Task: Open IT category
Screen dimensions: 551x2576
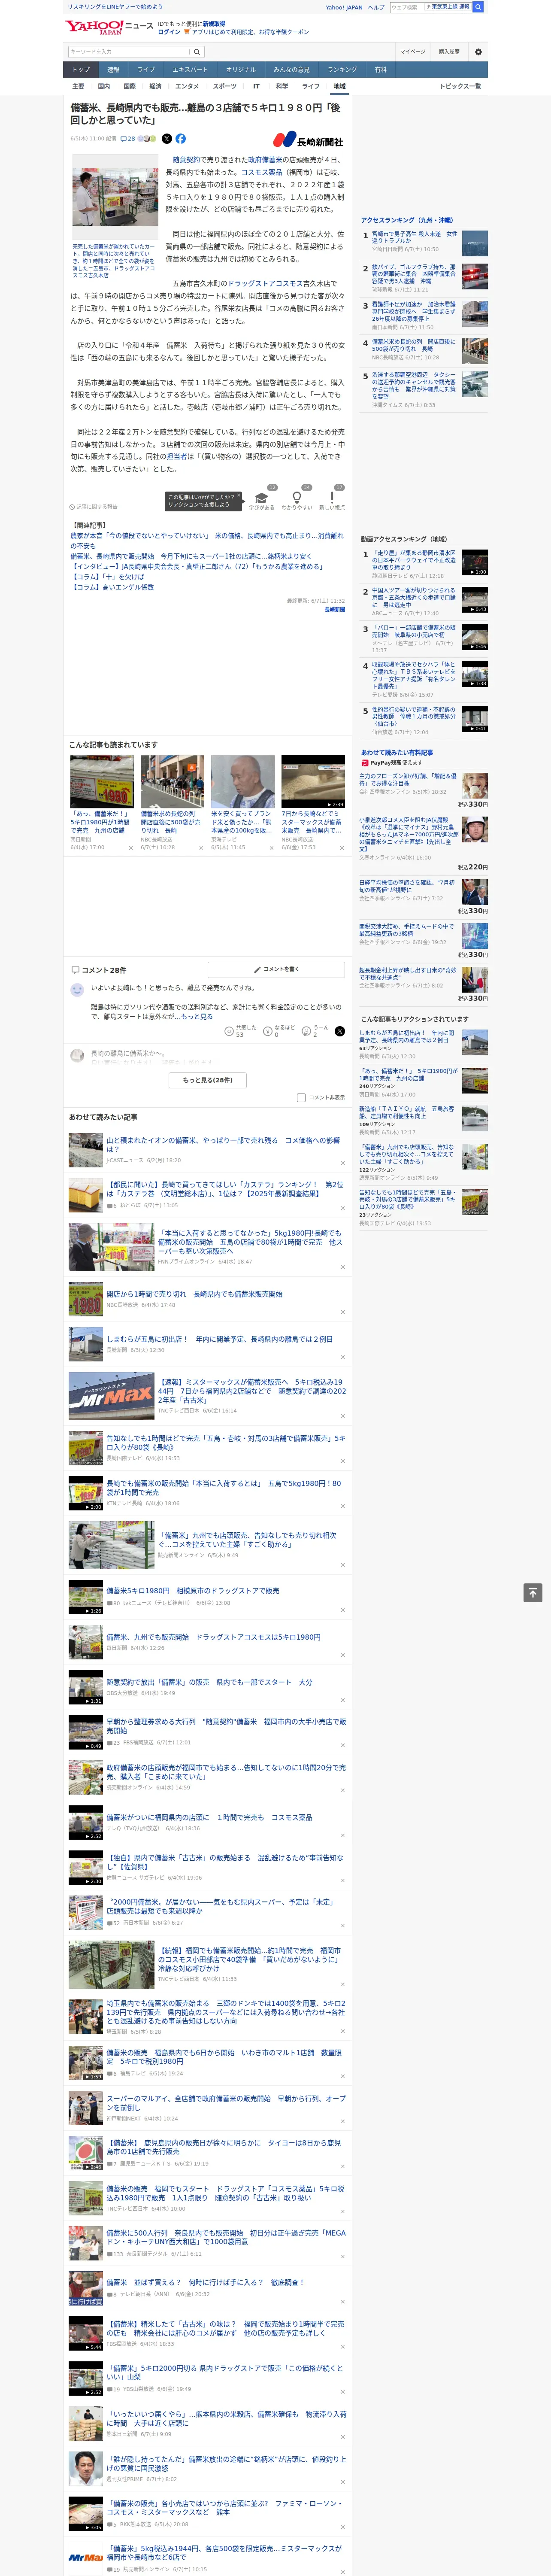Action: tap(256, 86)
